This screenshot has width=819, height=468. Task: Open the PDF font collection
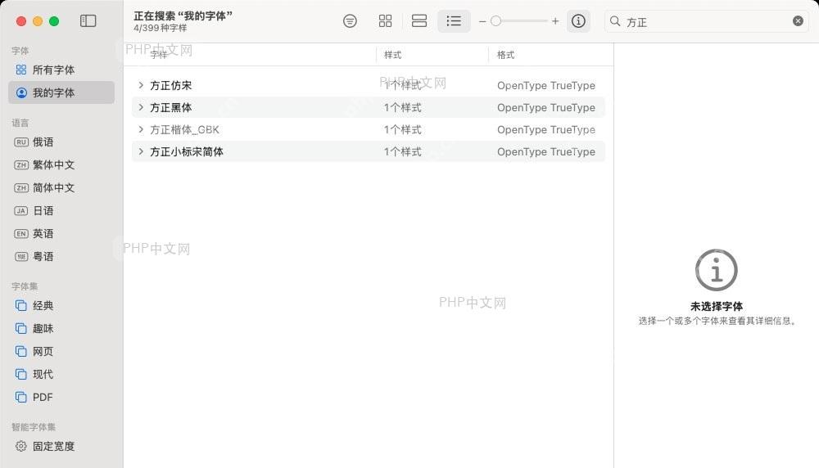(x=61, y=398)
